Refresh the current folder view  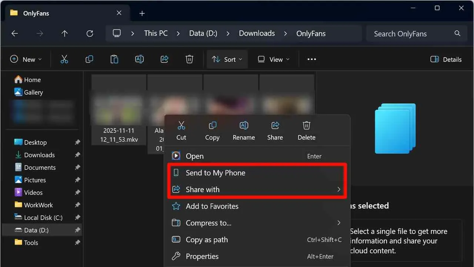90,33
